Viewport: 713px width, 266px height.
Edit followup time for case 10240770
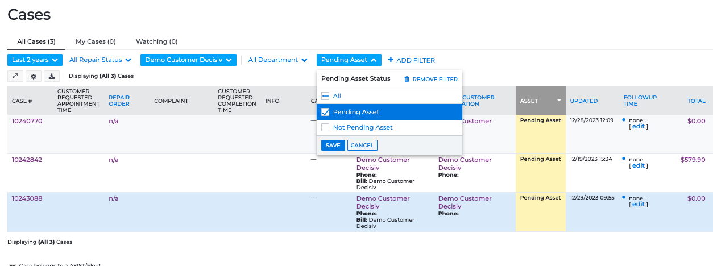[639, 127]
